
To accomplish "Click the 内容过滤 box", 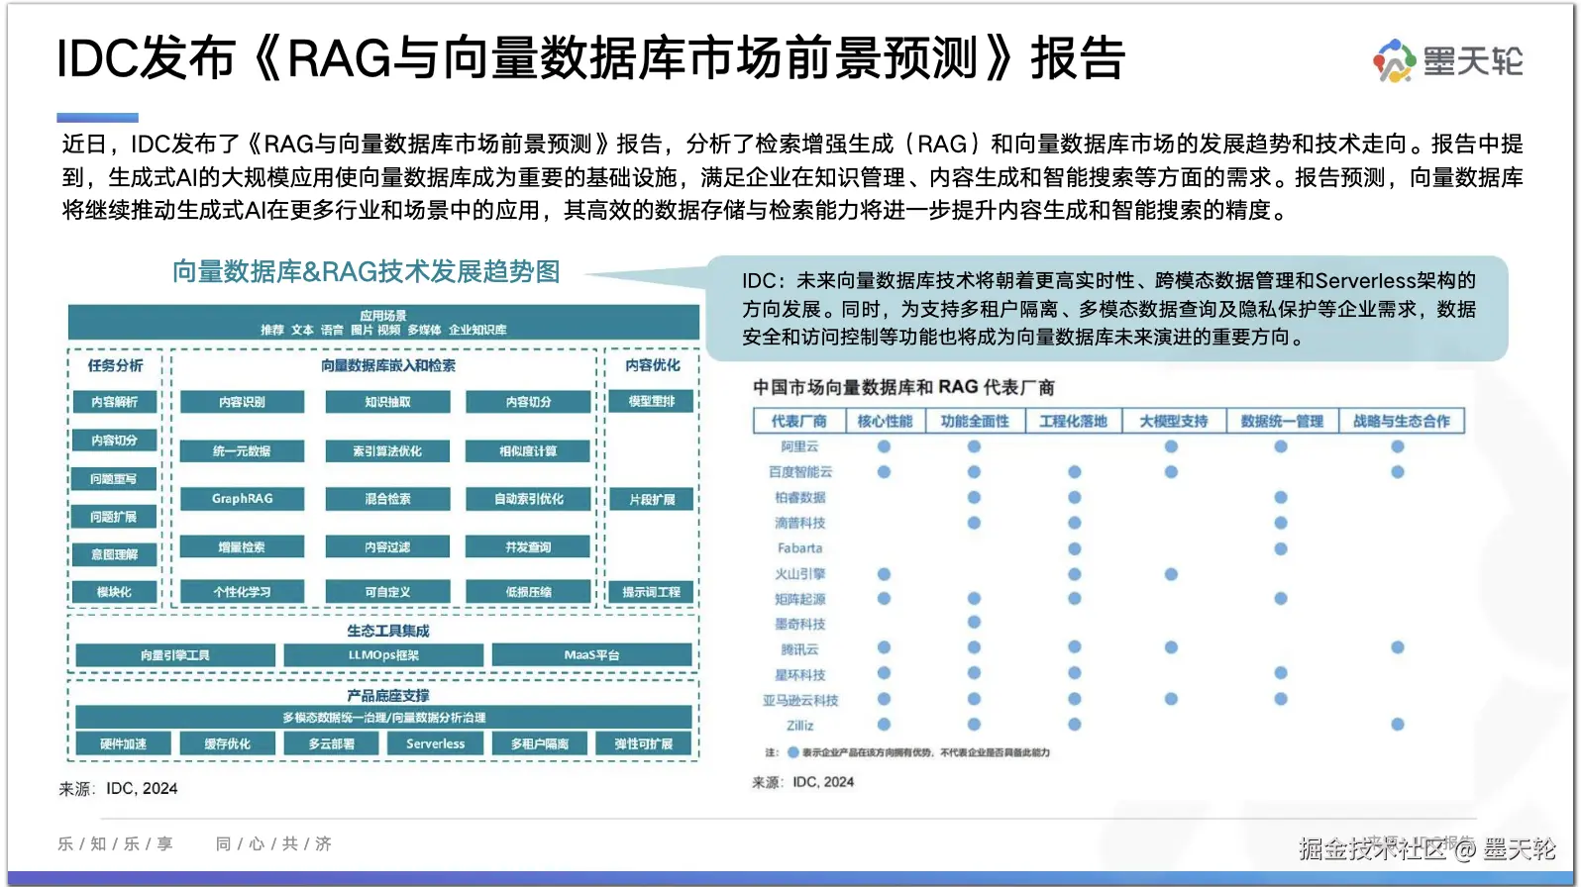I will tap(387, 547).
